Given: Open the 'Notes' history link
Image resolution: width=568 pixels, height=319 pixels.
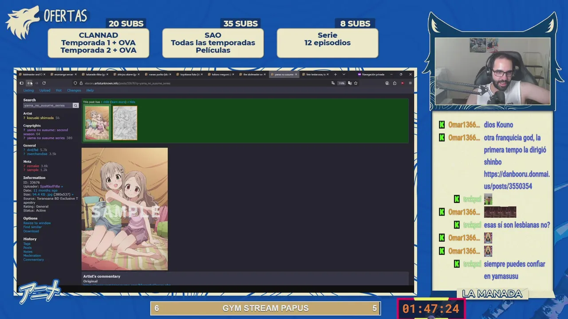Looking at the screenshot, I should (x=28, y=252).
